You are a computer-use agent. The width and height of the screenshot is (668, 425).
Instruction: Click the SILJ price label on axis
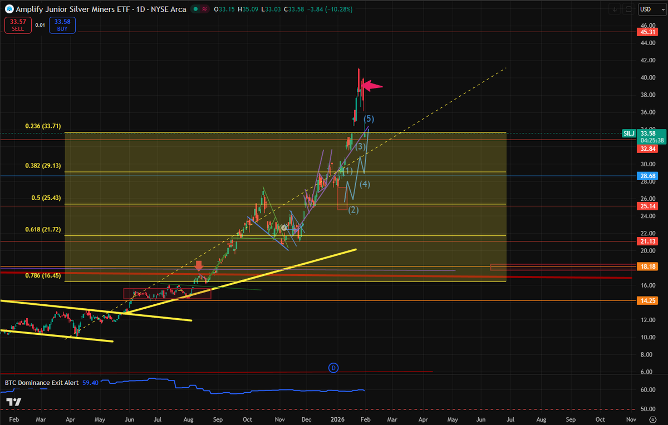[630, 133]
